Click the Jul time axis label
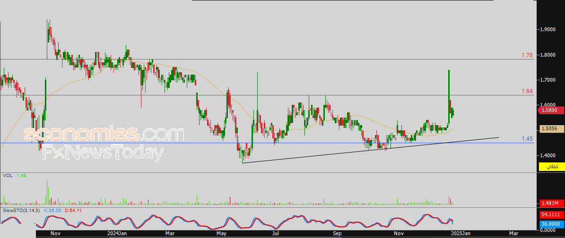 click(276, 234)
